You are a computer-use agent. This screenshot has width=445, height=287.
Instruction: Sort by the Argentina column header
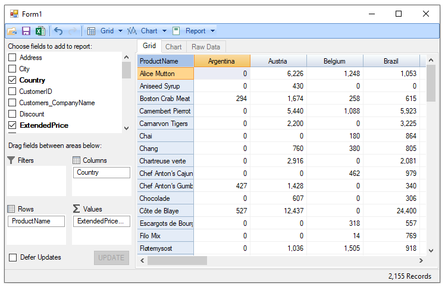click(222, 61)
